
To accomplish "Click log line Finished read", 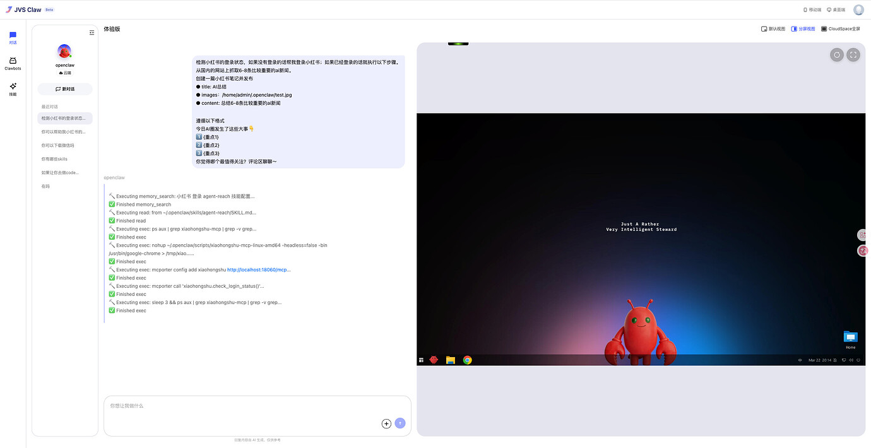I will point(127,221).
